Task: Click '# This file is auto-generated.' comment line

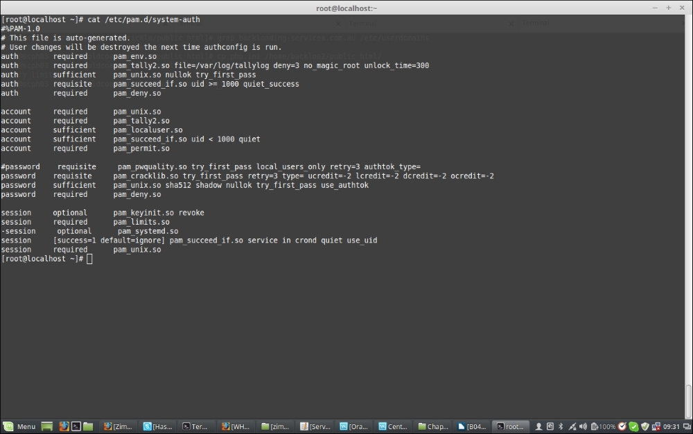Action: point(65,38)
